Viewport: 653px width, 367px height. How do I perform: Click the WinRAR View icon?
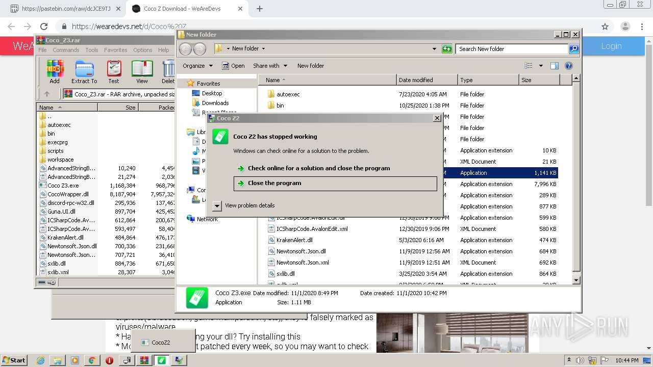(x=142, y=72)
